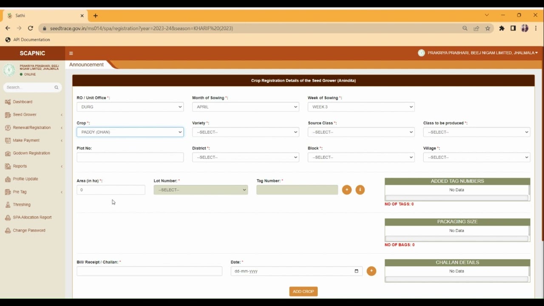The width and height of the screenshot is (544, 306).
Task: Click the Profile Update icon
Action: [8, 179]
